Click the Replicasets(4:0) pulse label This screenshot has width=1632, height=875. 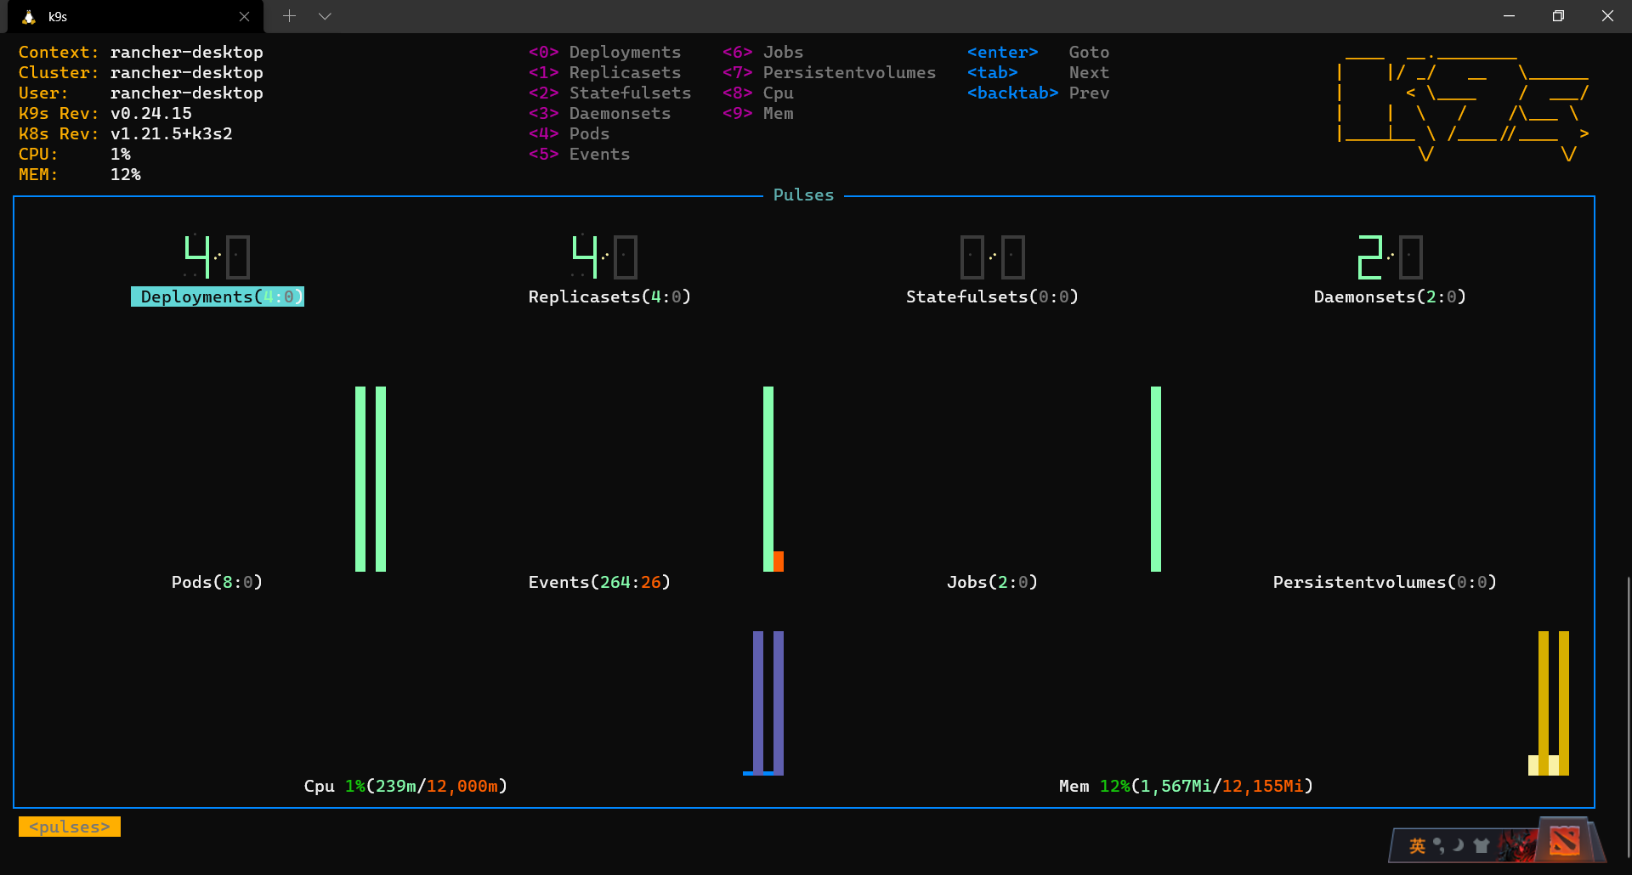point(609,296)
